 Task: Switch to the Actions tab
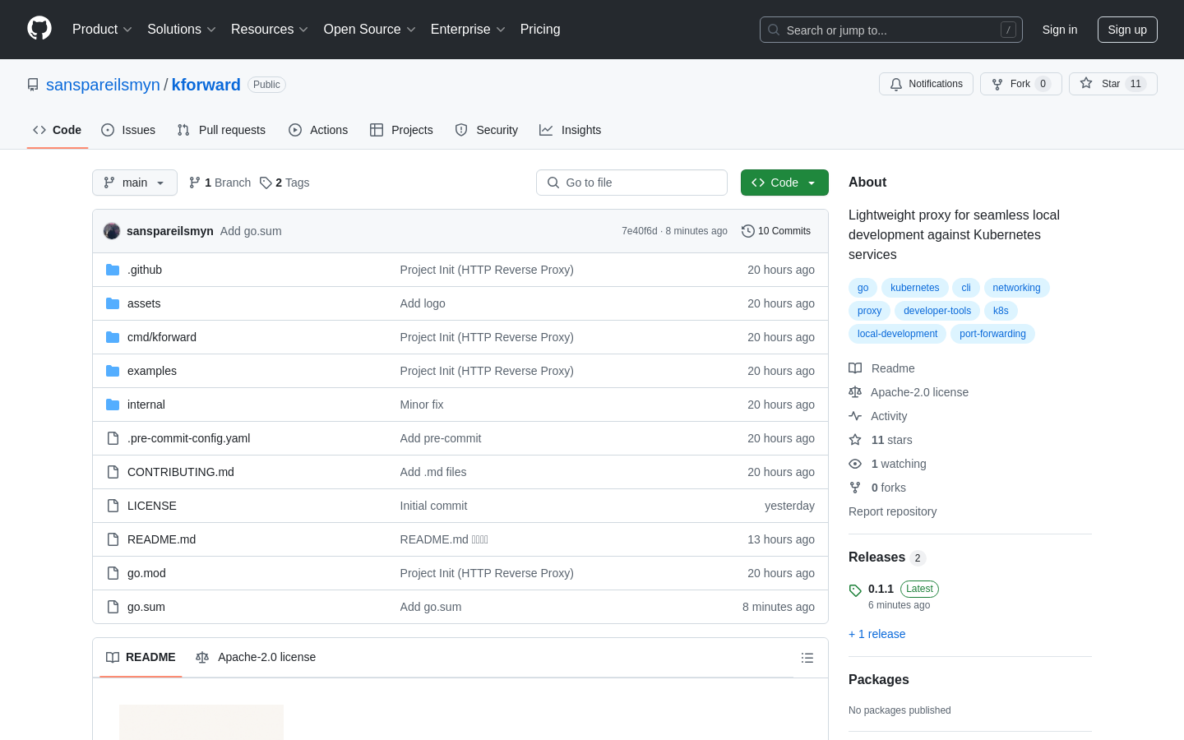318,130
